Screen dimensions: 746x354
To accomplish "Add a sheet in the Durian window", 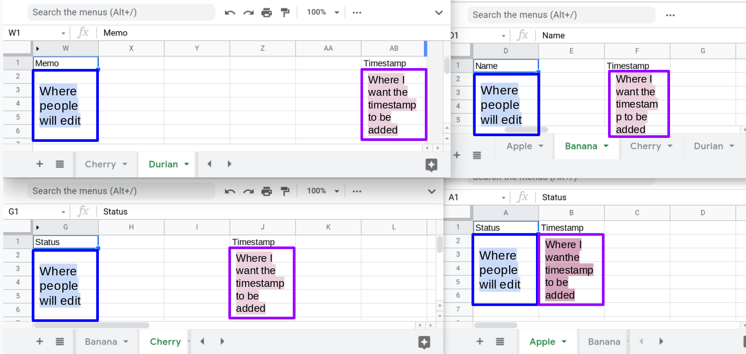I will coord(40,164).
